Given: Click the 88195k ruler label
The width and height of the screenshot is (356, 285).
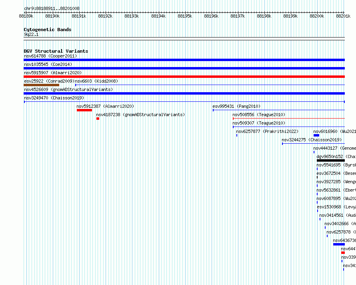Looking at the screenshot, I should pos(185,16).
